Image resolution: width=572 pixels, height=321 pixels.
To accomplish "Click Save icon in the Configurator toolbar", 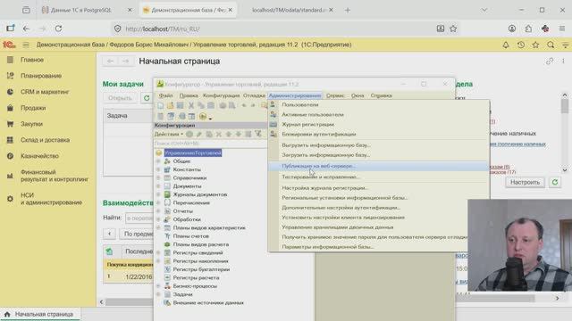I will (181, 105).
